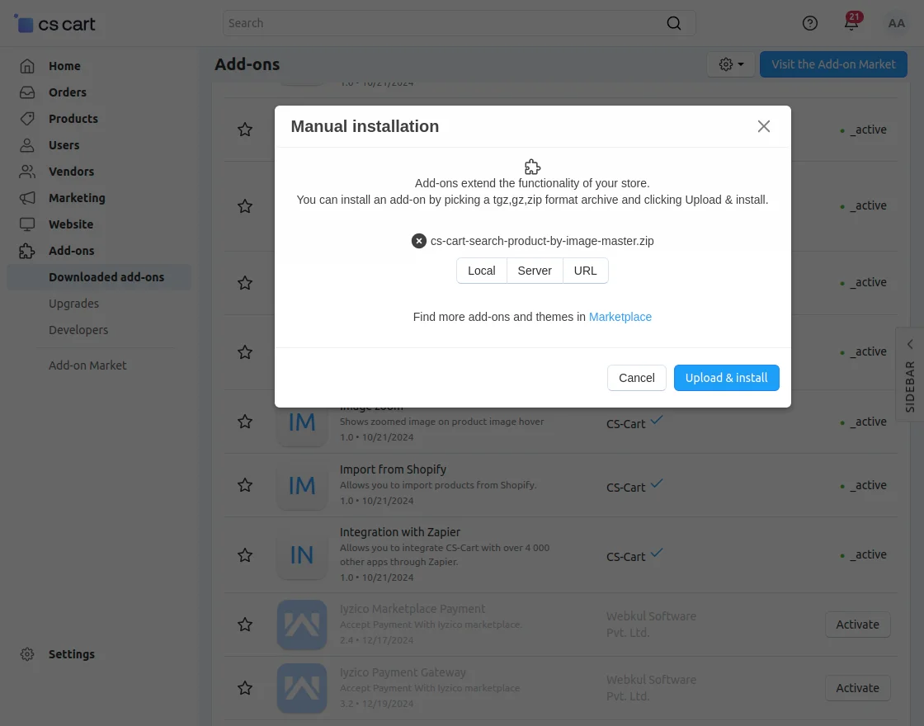This screenshot has width=924, height=726.
Task: Open the Add-ons menu in the sidebar
Action: 71,251
